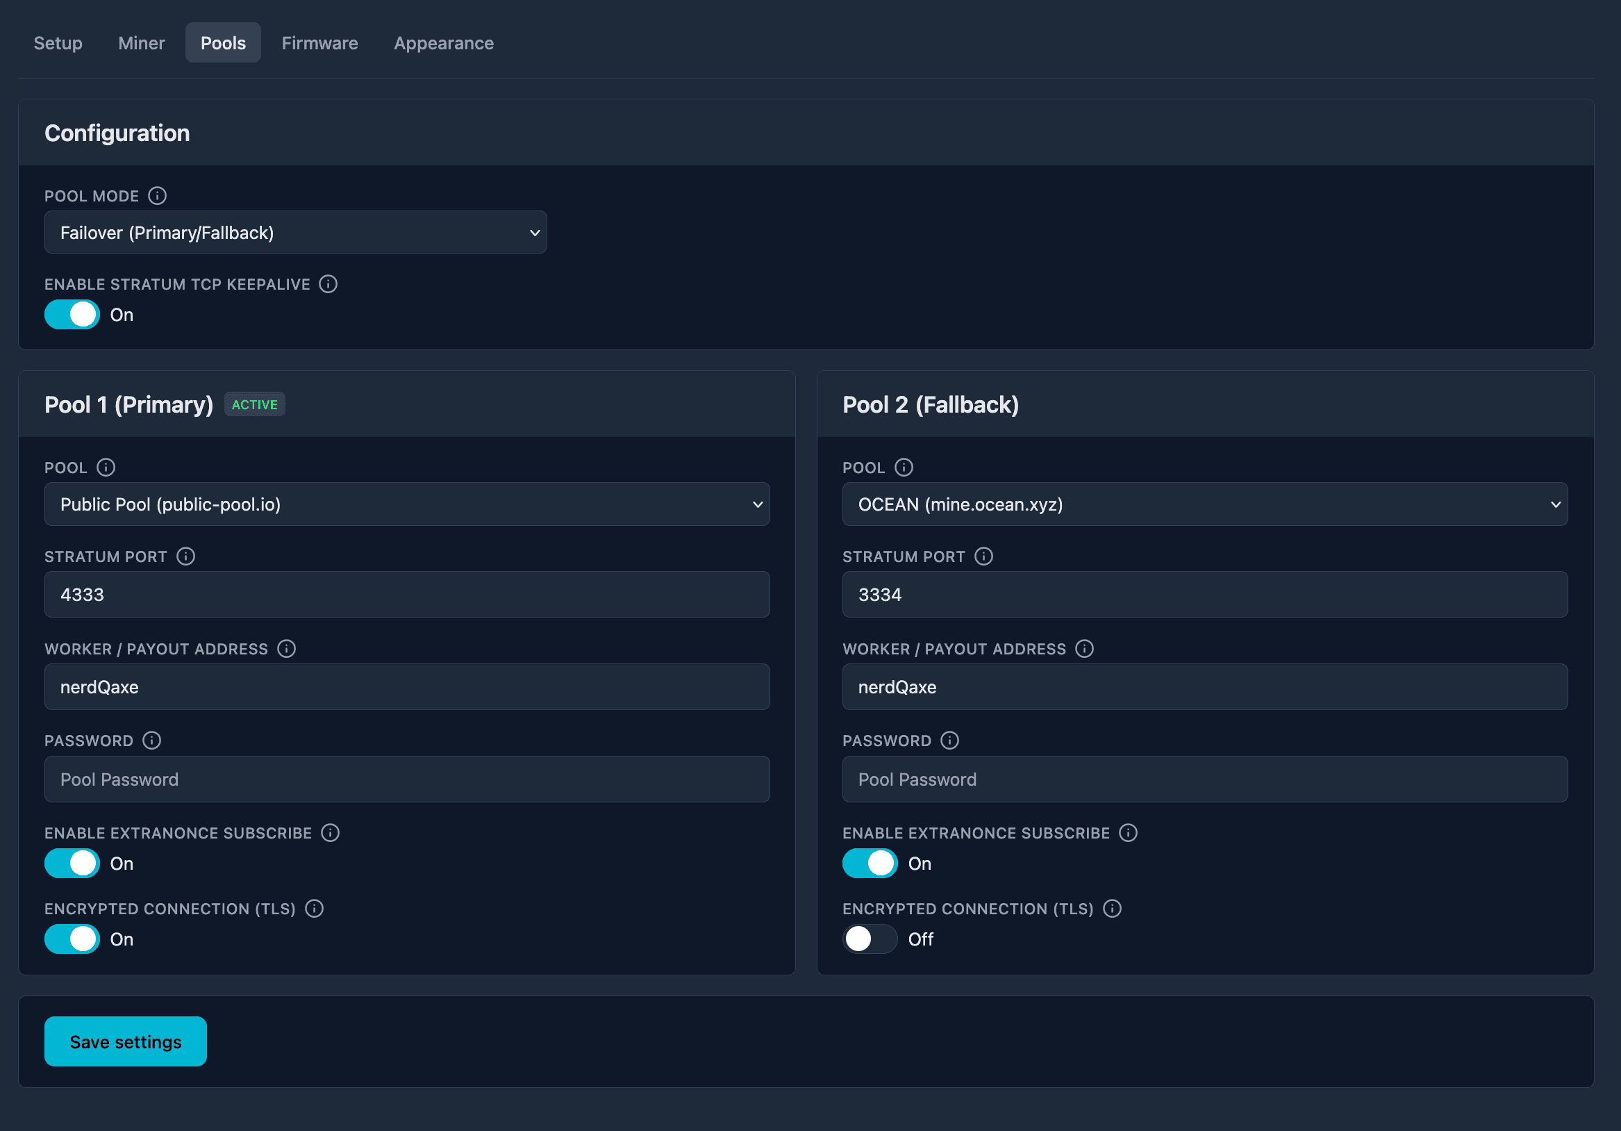
Task: Disable Stratum TCP Keepalive
Action: [x=72, y=315]
